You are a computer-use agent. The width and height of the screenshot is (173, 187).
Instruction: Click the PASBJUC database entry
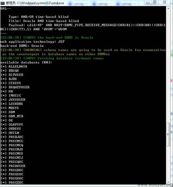pyautogui.click(x=12, y=137)
